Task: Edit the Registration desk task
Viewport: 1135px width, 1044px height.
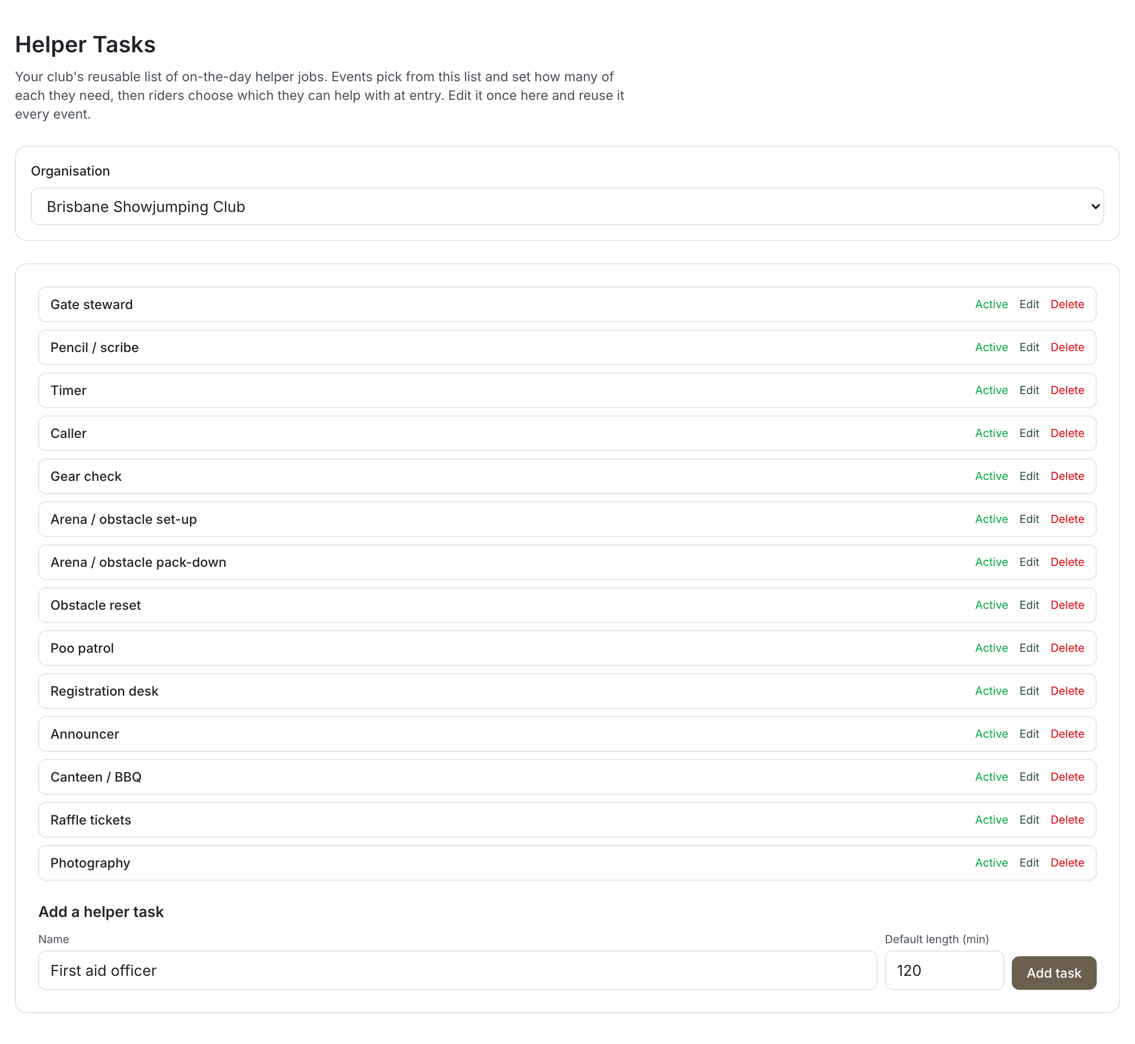Action: pos(1029,691)
